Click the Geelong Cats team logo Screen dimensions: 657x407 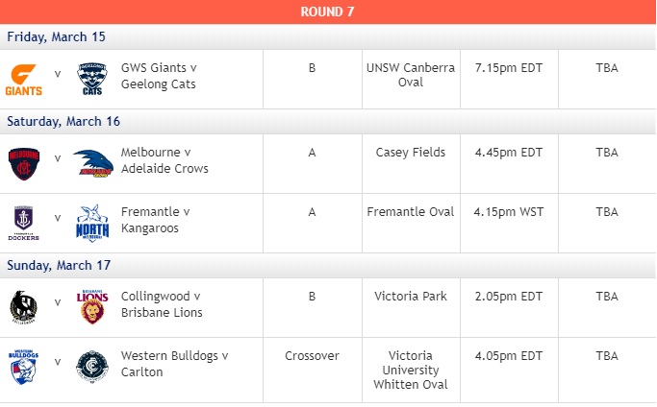(92, 79)
